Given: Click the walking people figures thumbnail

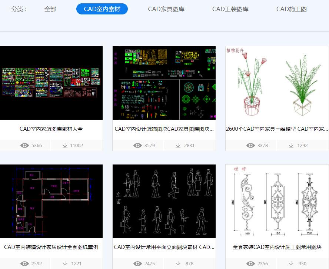Looking at the screenshot, I should 164,201.
